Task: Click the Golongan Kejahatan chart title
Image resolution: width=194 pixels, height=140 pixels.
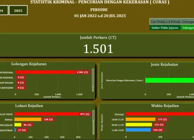Action: click(x=29, y=64)
